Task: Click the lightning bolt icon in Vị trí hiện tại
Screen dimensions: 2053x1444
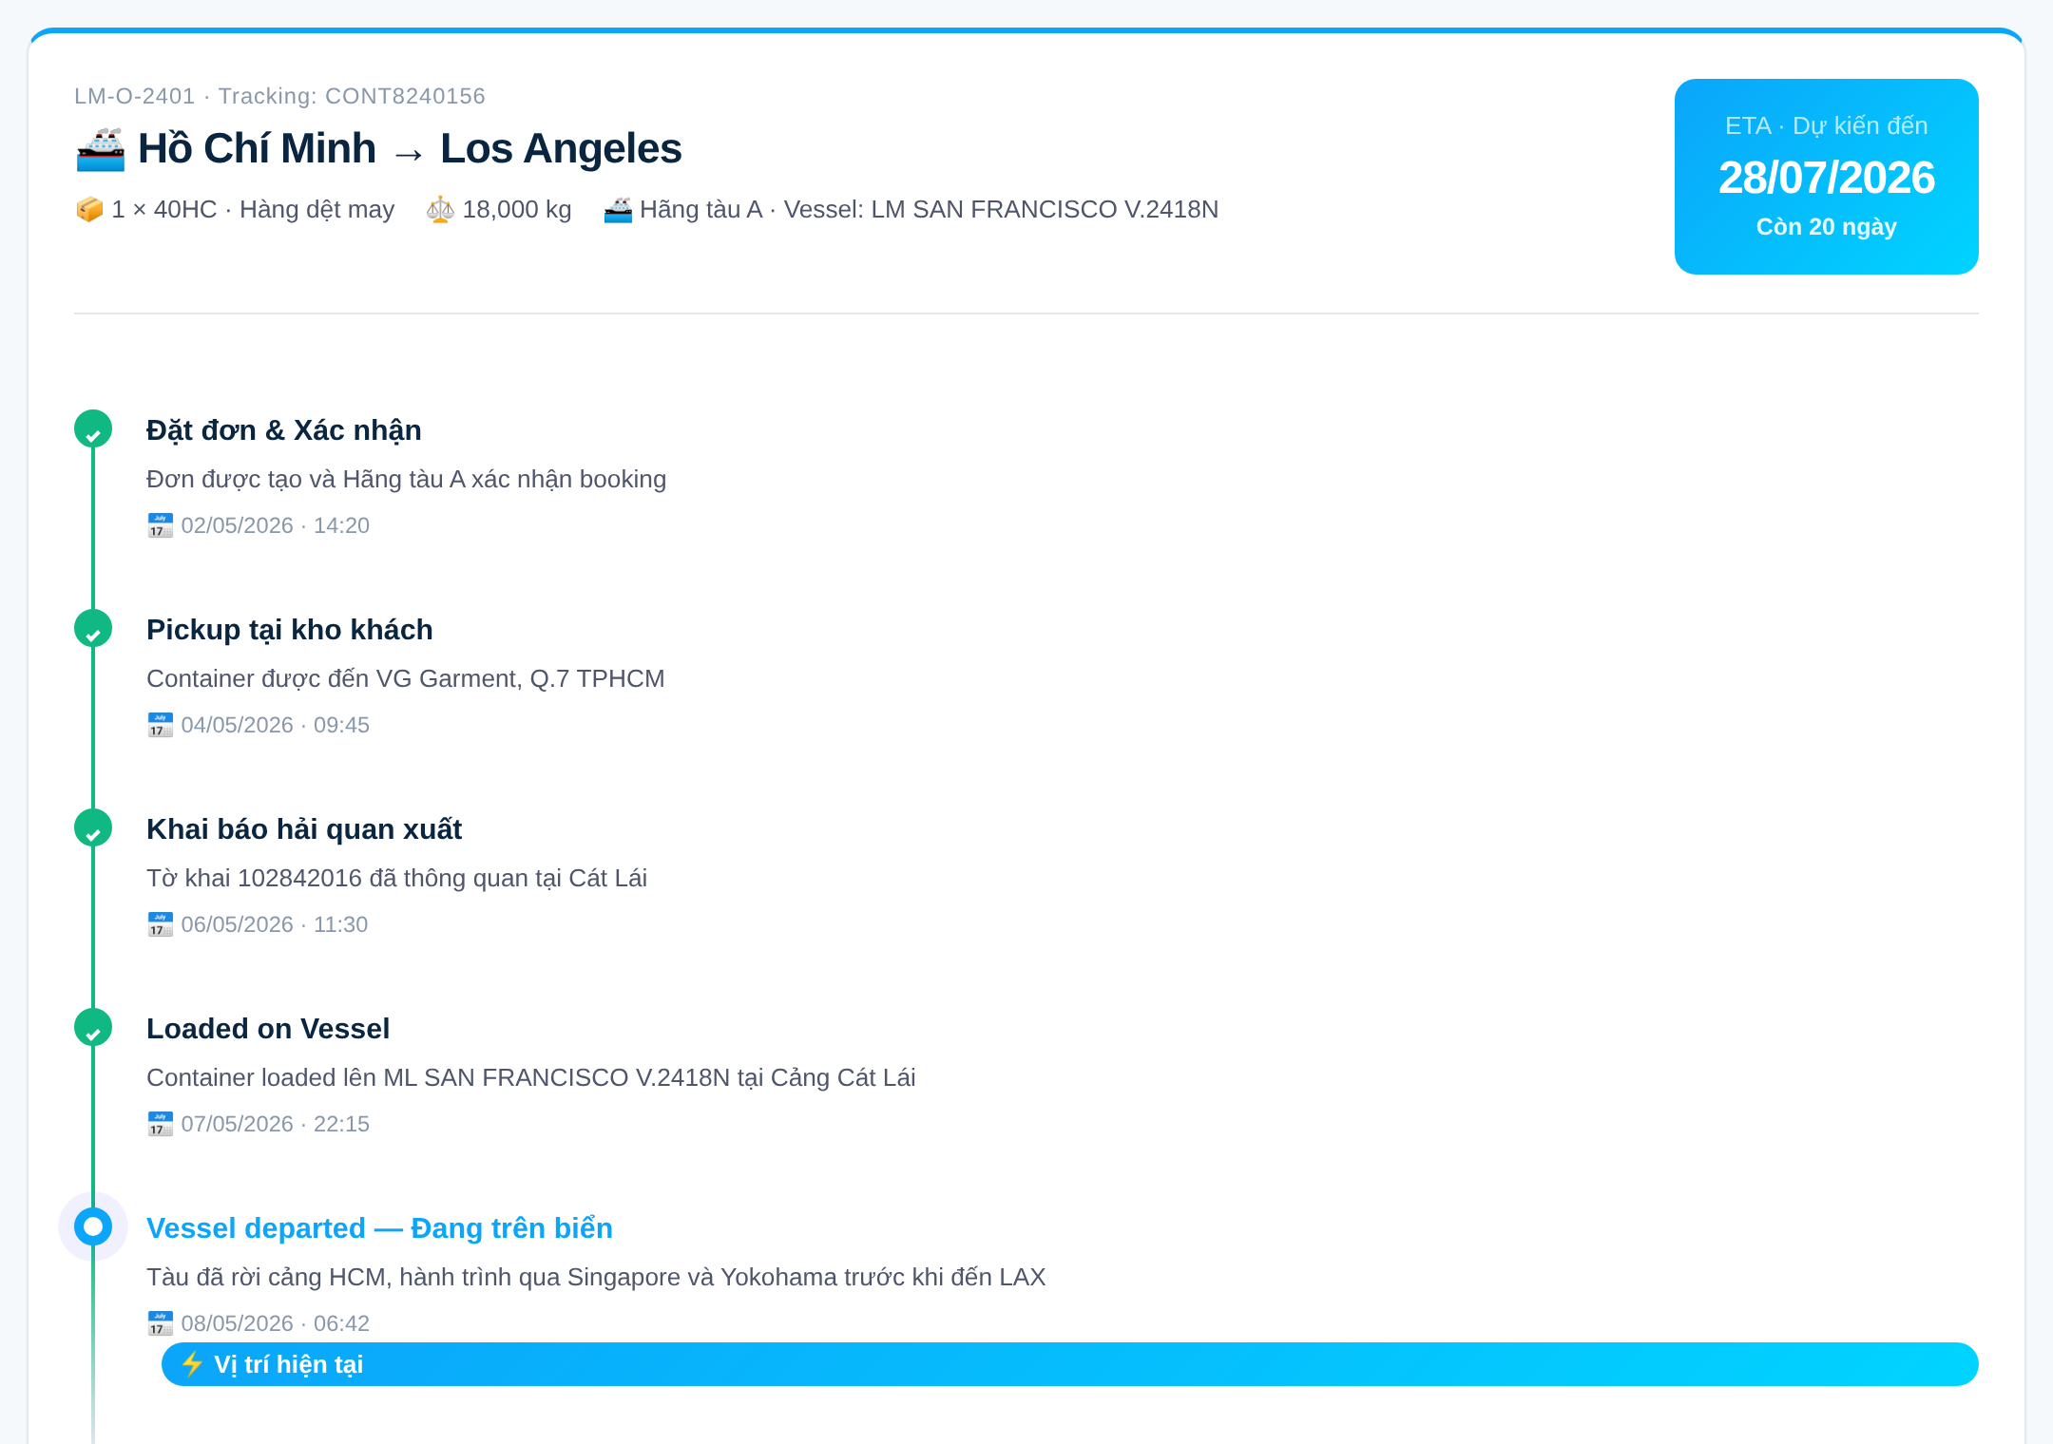Action: pos(192,1364)
